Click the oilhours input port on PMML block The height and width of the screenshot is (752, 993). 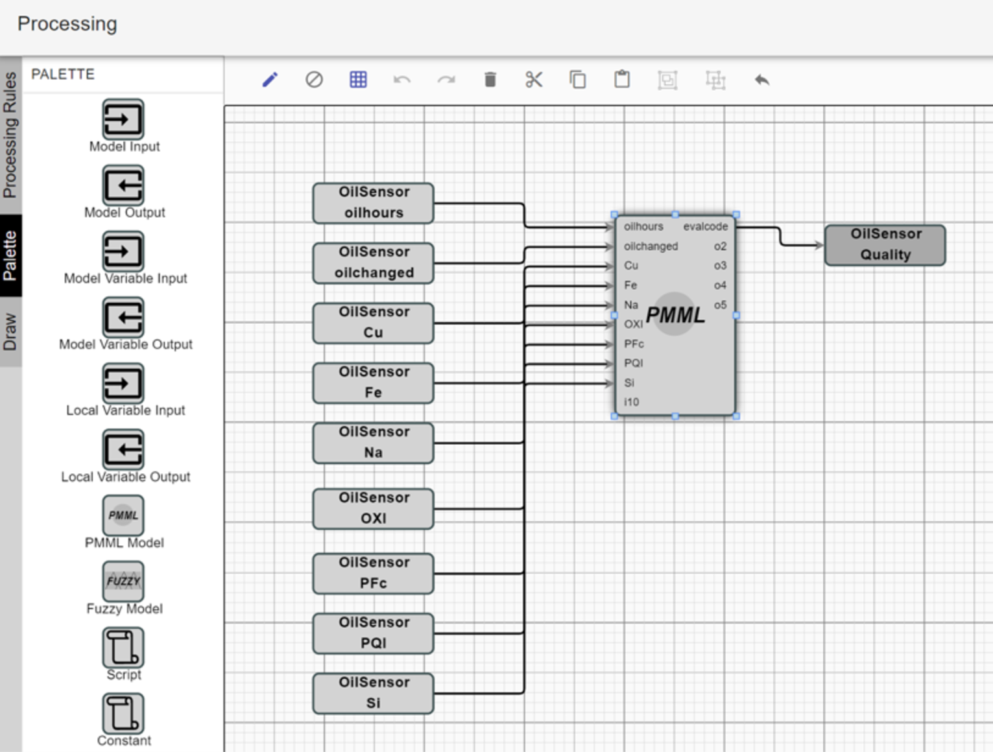(643, 227)
